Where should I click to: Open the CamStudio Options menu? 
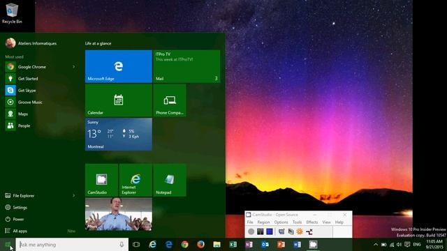coord(281,222)
